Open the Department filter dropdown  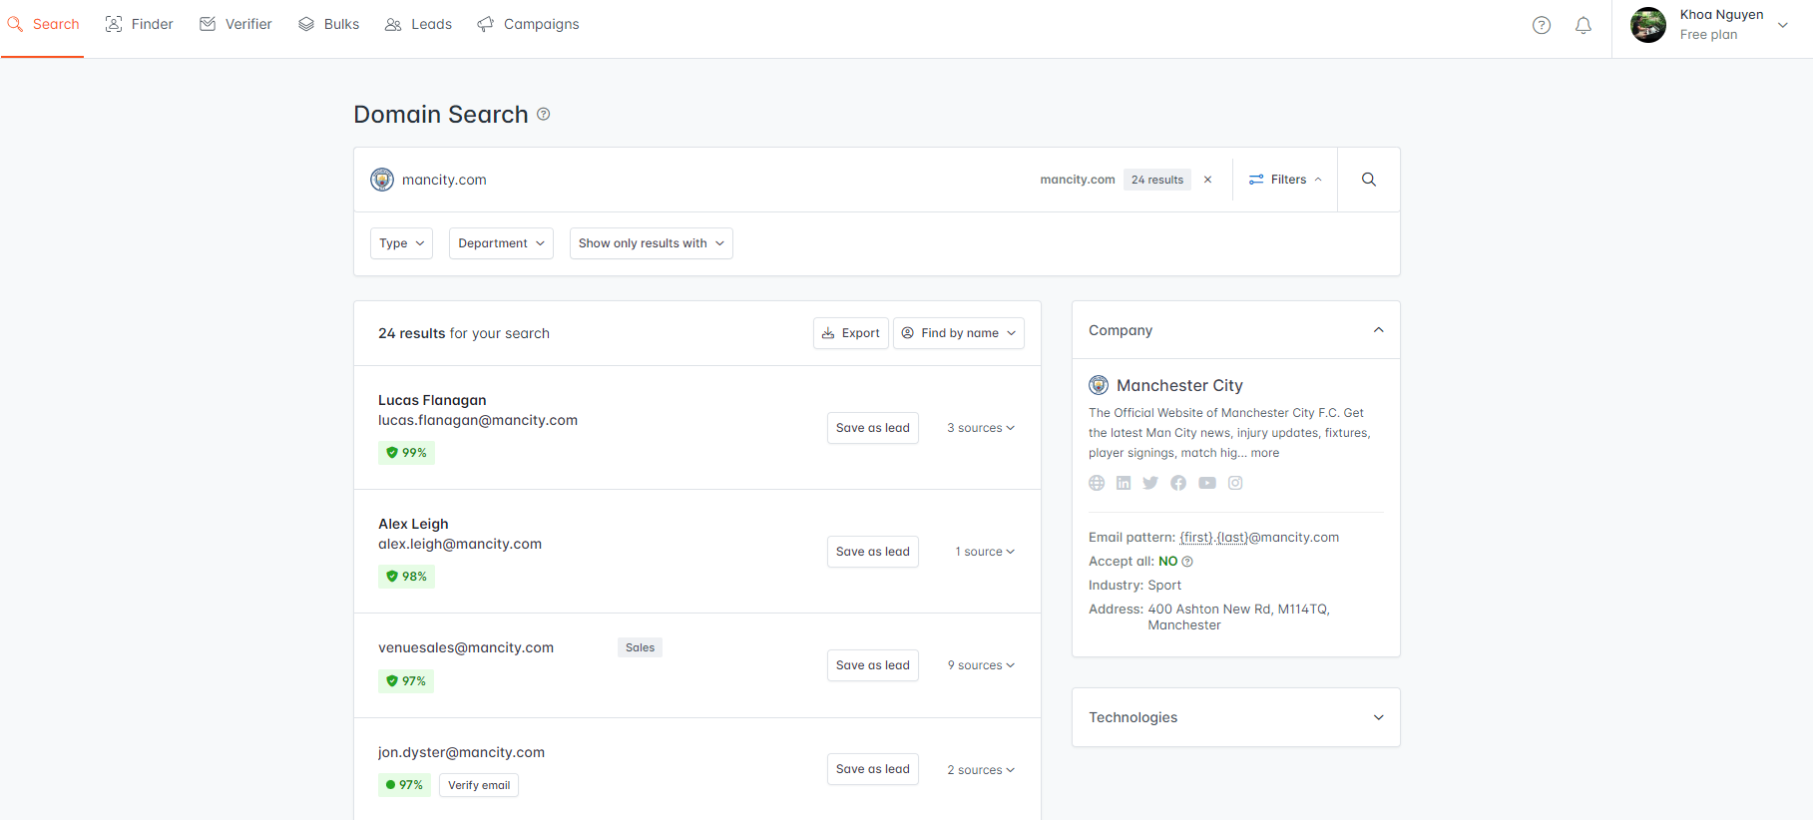click(501, 243)
